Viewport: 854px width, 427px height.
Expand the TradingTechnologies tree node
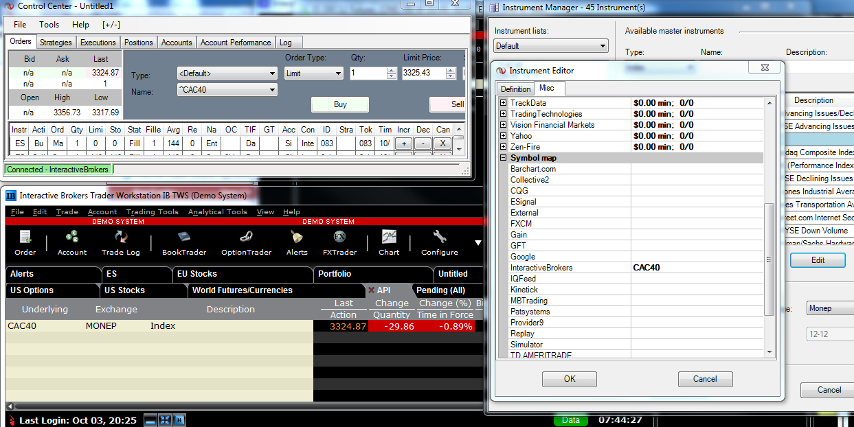(504, 114)
